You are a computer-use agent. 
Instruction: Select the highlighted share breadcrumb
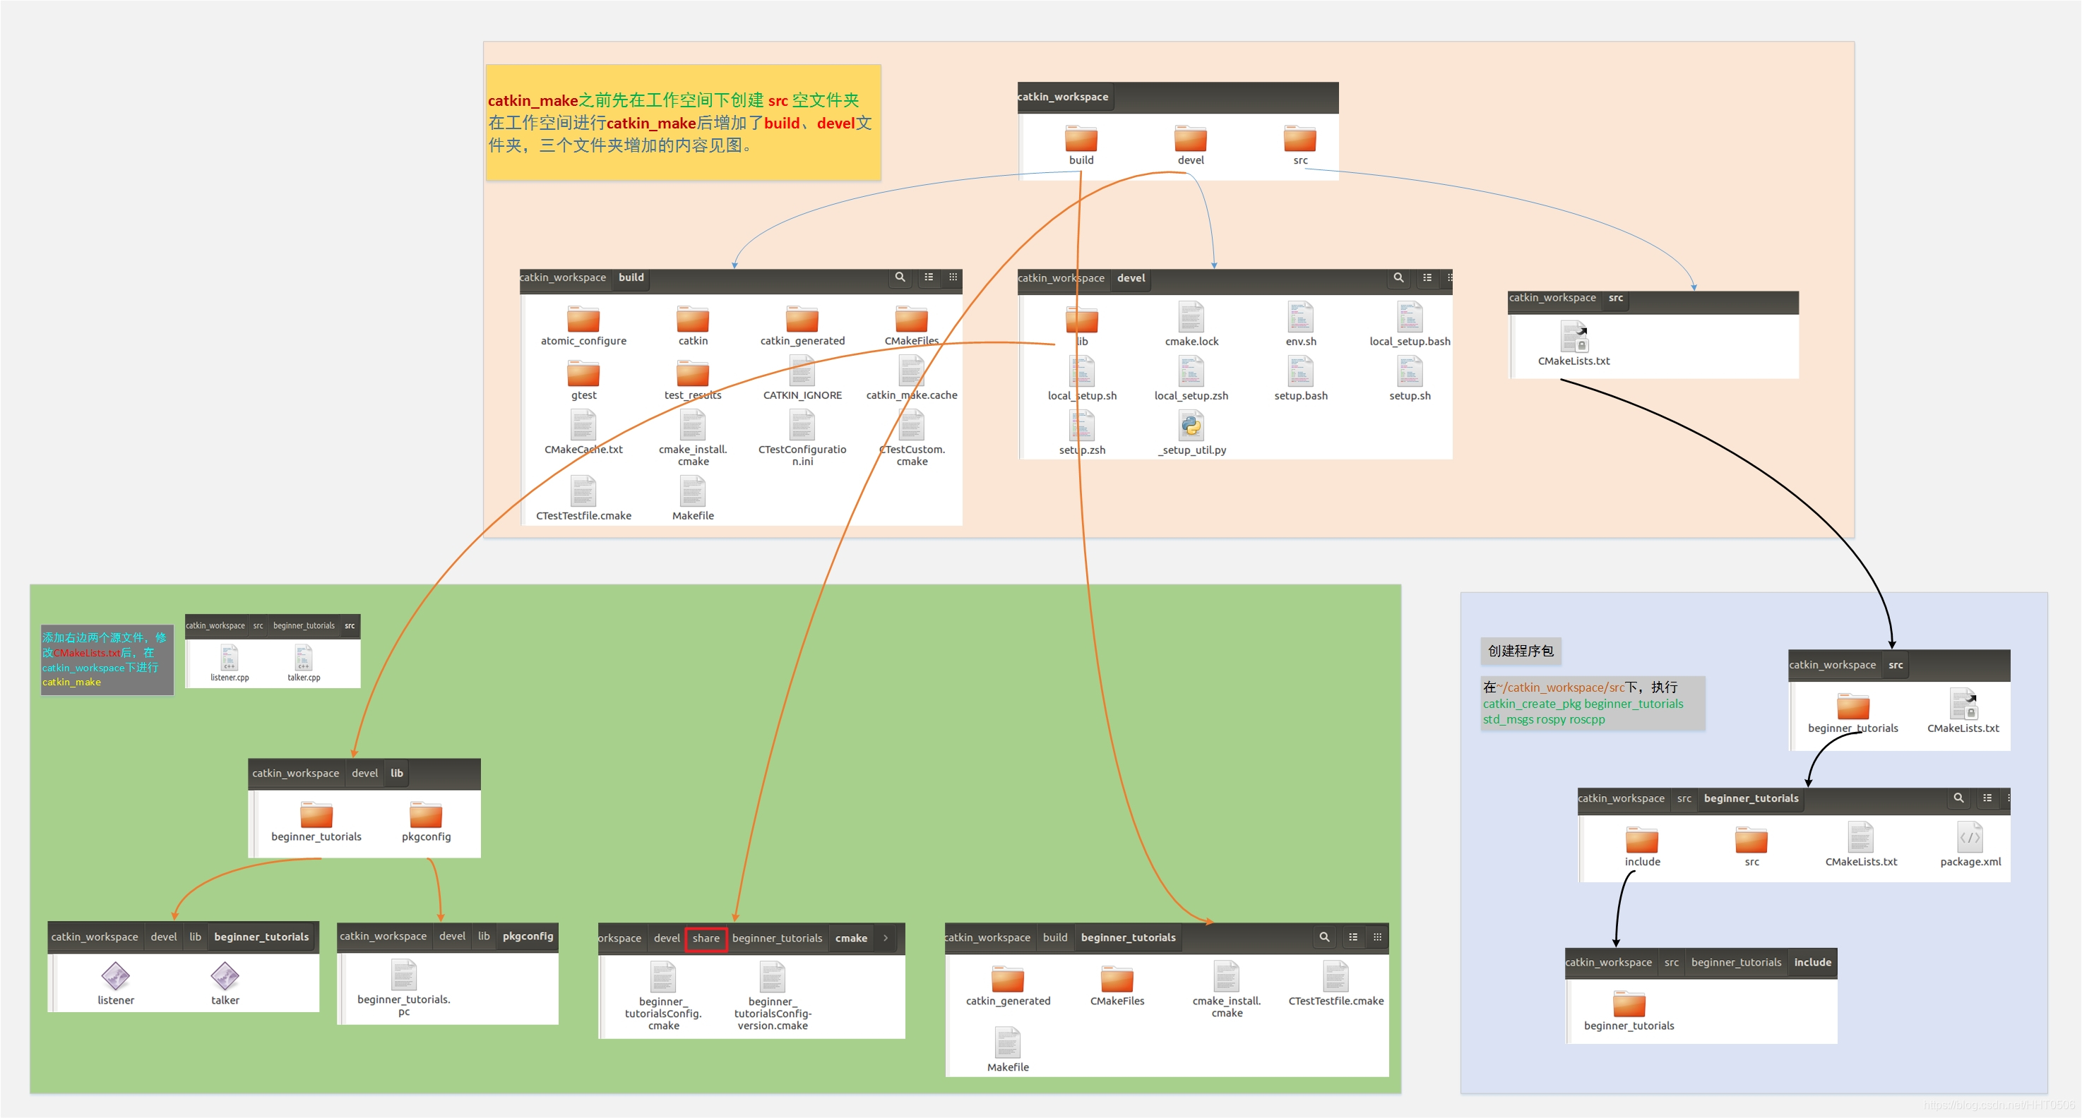point(706,938)
